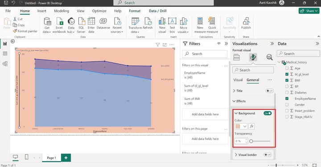Image resolution: width=321 pixels, height=167 pixels.
Task: Collapse the Background section
Action: coord(236,113)
